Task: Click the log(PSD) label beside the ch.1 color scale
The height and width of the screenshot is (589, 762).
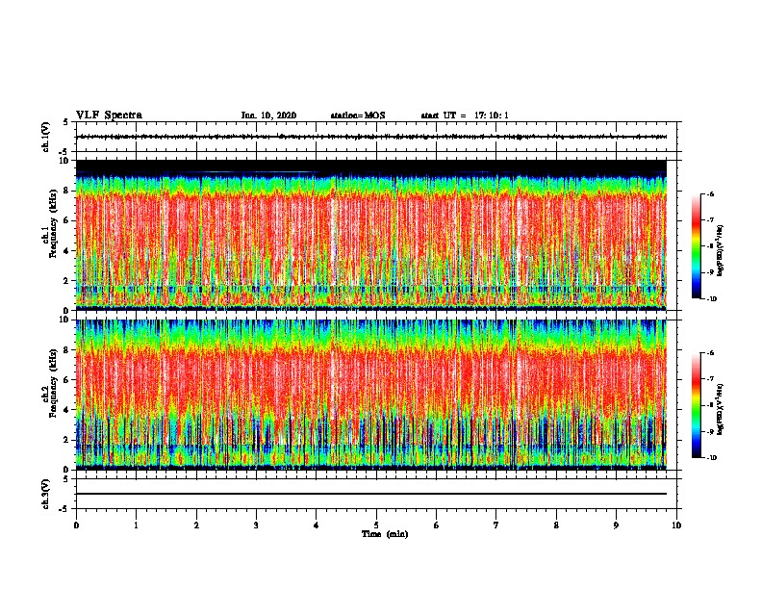Action: [x=720, y=251]
